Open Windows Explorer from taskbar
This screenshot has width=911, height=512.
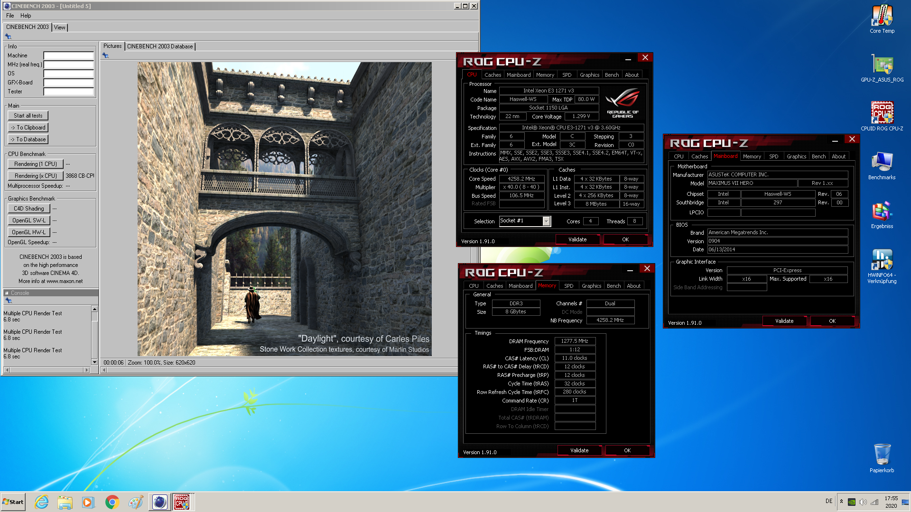(65, 502)
